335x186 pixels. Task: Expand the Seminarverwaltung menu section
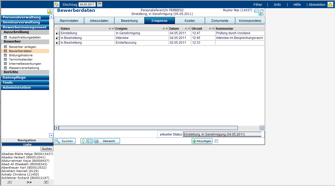click(25, 22)
